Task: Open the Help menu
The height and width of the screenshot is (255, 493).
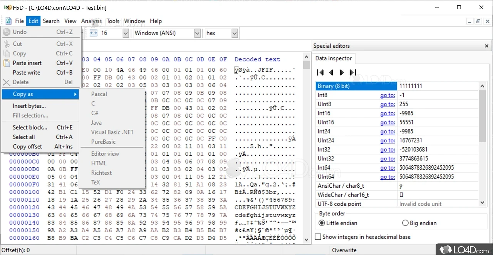Action: 156,21
